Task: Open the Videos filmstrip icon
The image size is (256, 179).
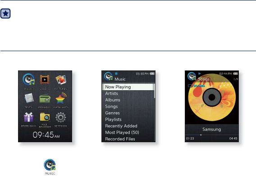Action: tap(45, 80)
